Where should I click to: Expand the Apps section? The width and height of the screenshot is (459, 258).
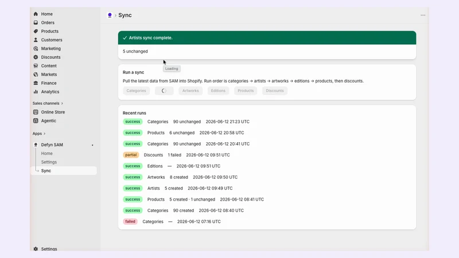click(39, 134)
